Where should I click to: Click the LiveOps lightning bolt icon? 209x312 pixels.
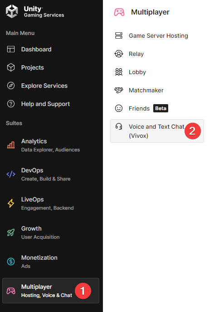point(11,203)
